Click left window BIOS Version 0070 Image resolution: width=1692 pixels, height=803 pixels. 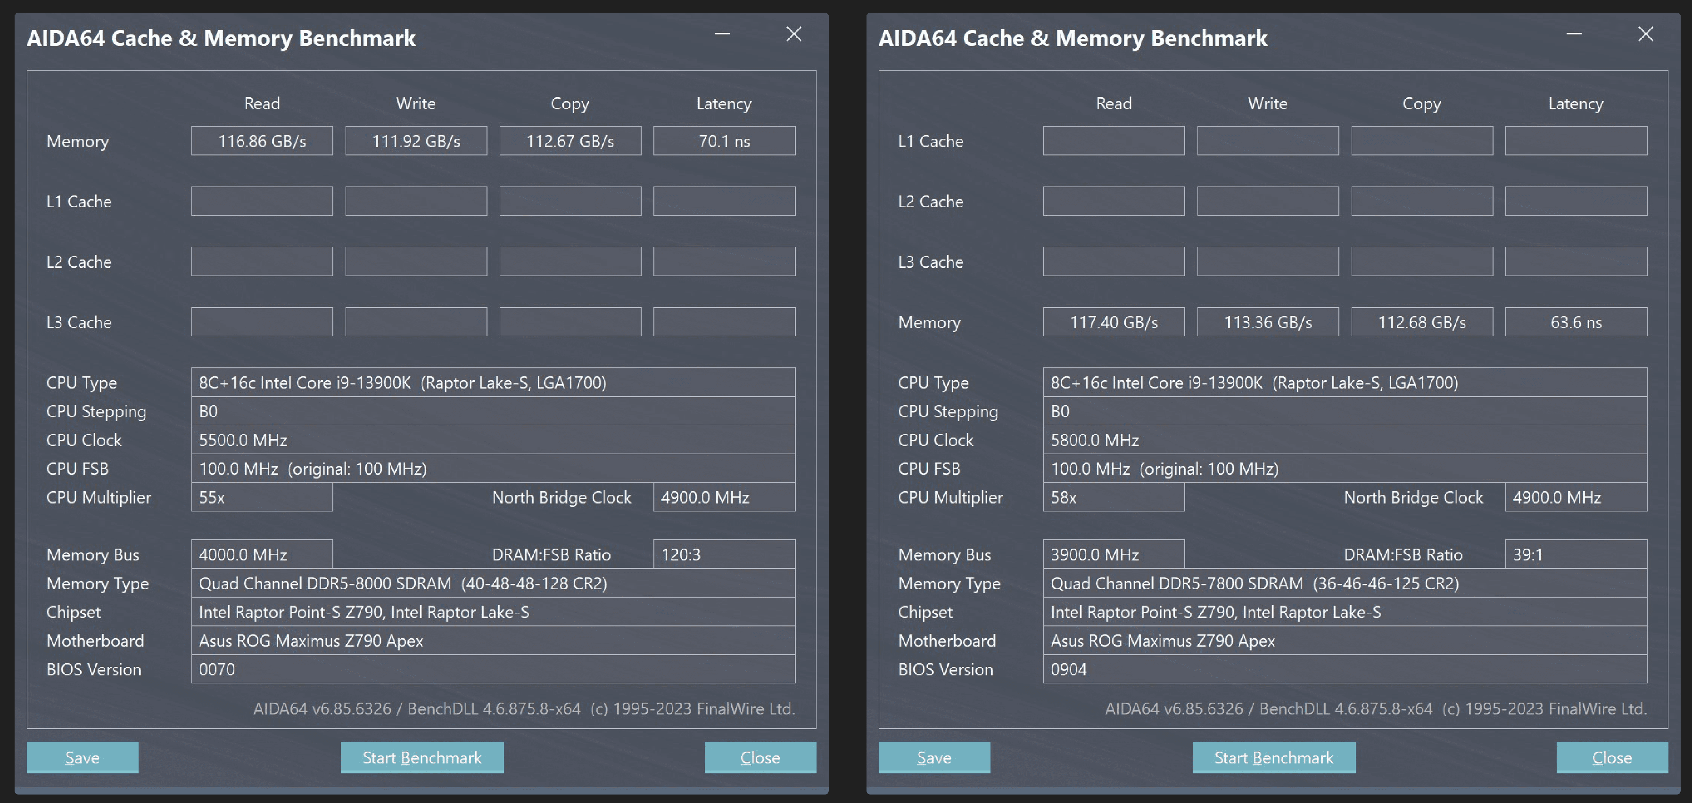(493, 669)
